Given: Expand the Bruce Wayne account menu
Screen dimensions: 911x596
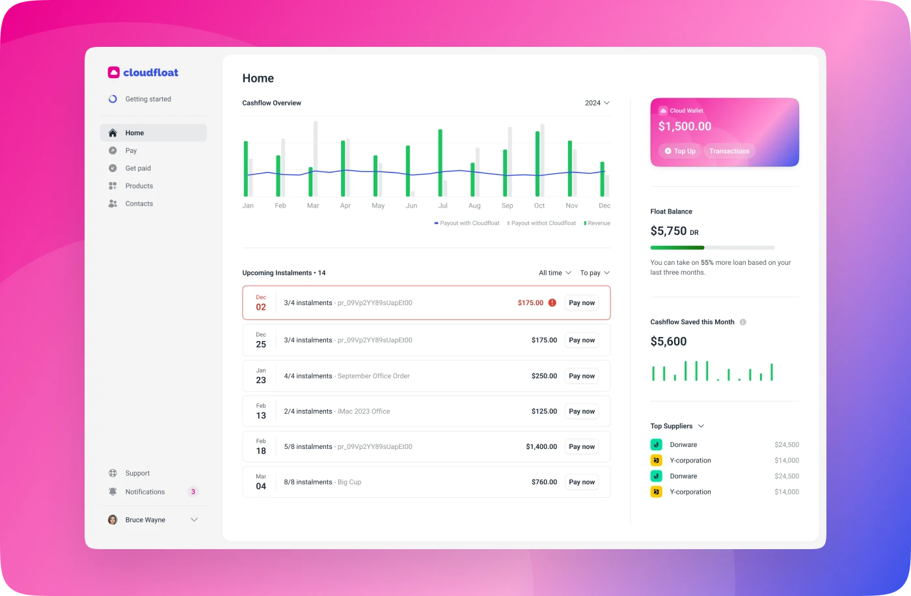Looking at the screenshot, I should (x=193, y=519).
